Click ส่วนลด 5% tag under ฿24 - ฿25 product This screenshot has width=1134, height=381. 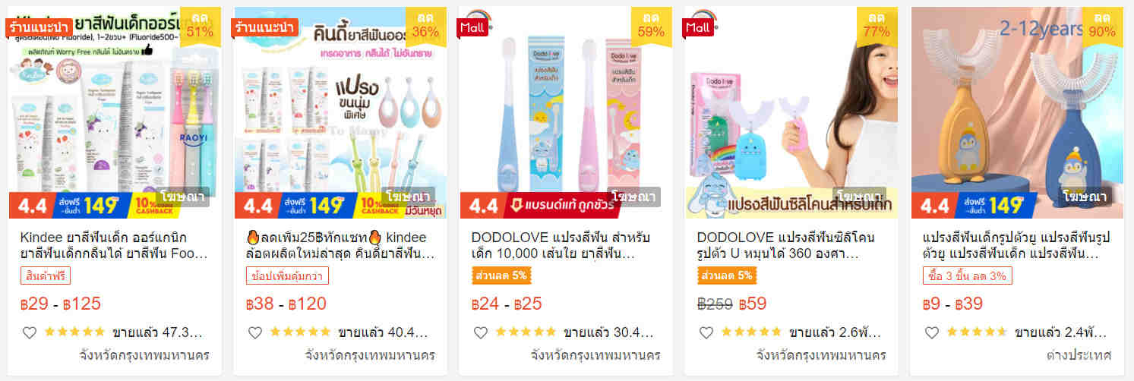point(500,276)
